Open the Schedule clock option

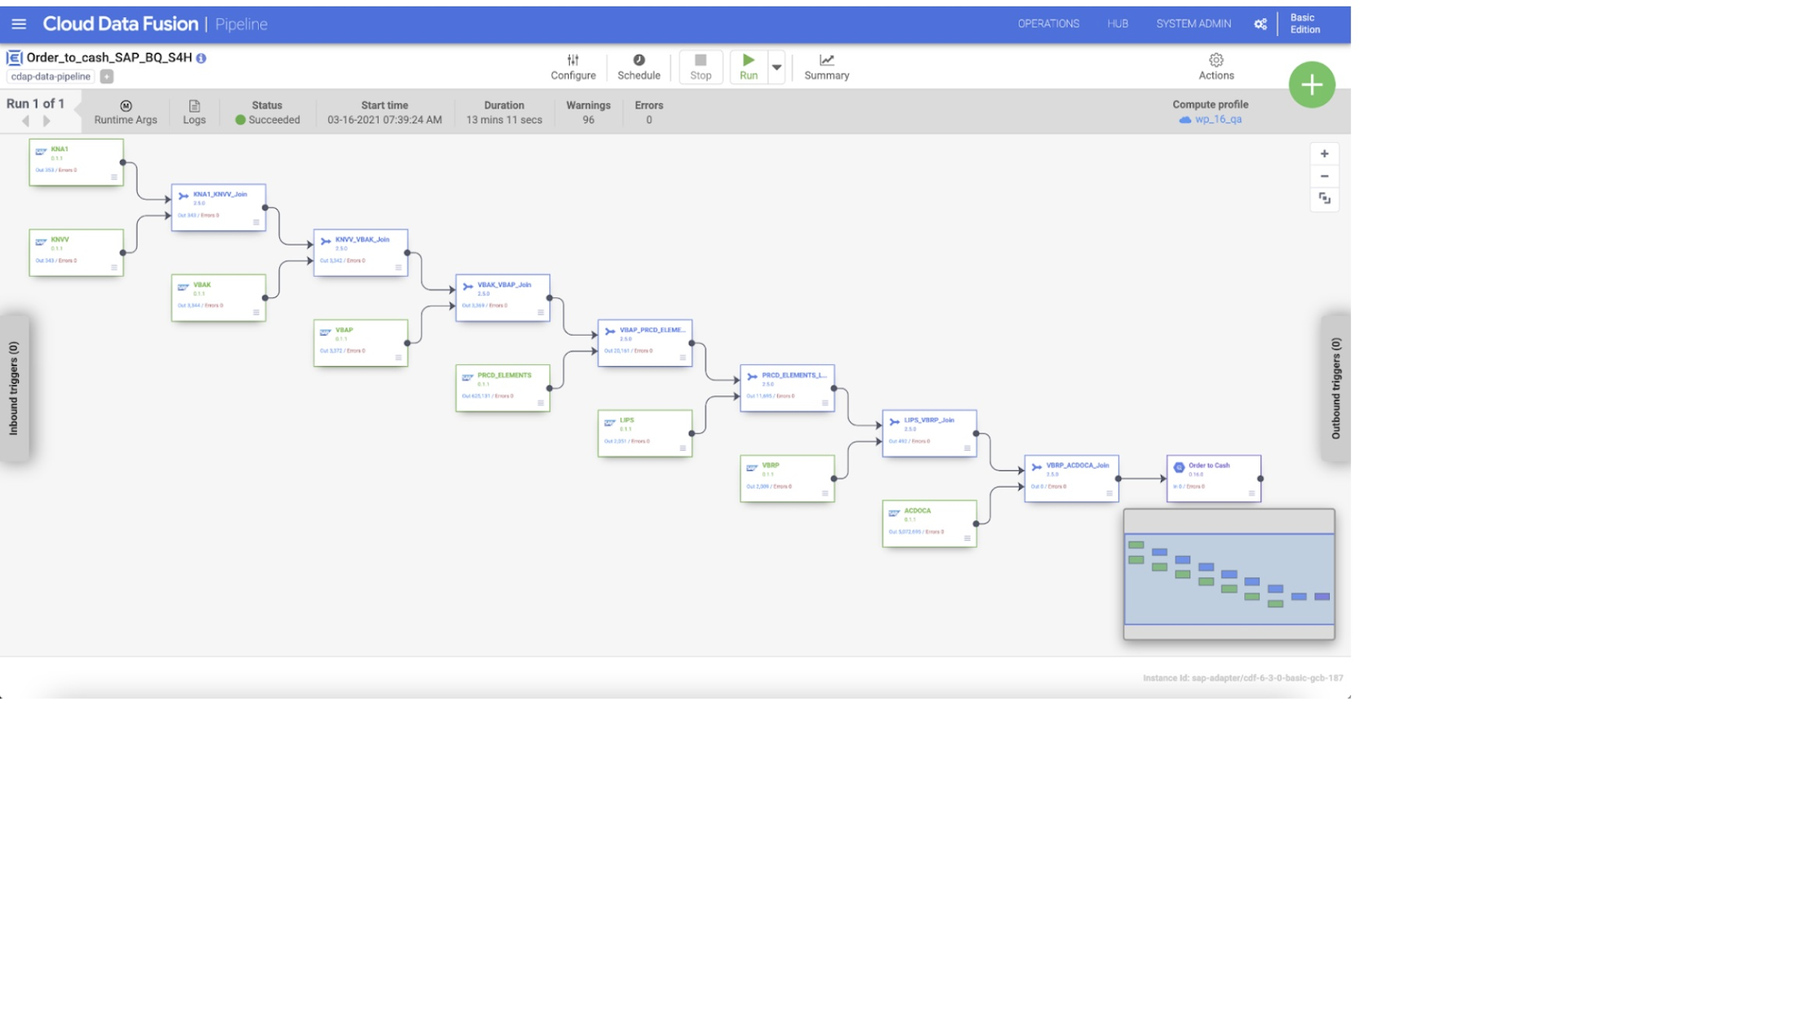pos(638,67)
